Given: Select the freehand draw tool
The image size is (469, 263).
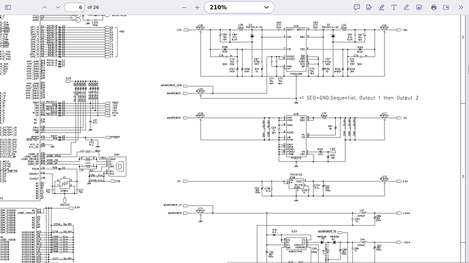Looking at the screenshot, I should click(406, 7).
